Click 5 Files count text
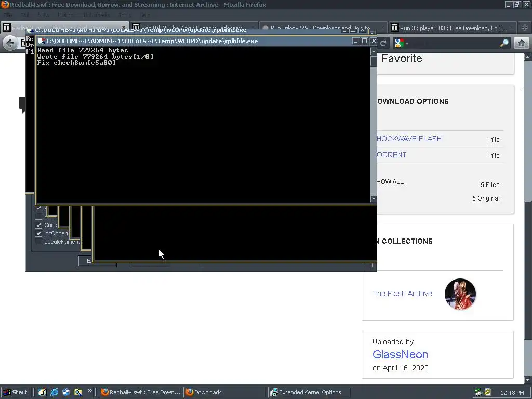The width and height of the screenshot is (532, 399). [x=490, y=185]
